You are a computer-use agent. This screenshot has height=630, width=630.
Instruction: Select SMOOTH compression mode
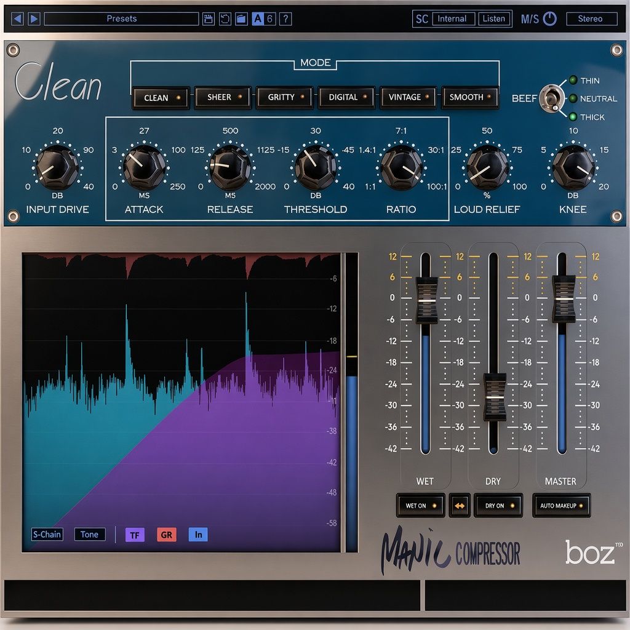pos(470,97)
